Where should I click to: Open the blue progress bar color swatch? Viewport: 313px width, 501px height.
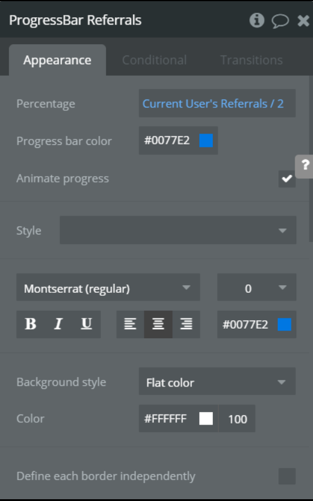click(206, 141)
